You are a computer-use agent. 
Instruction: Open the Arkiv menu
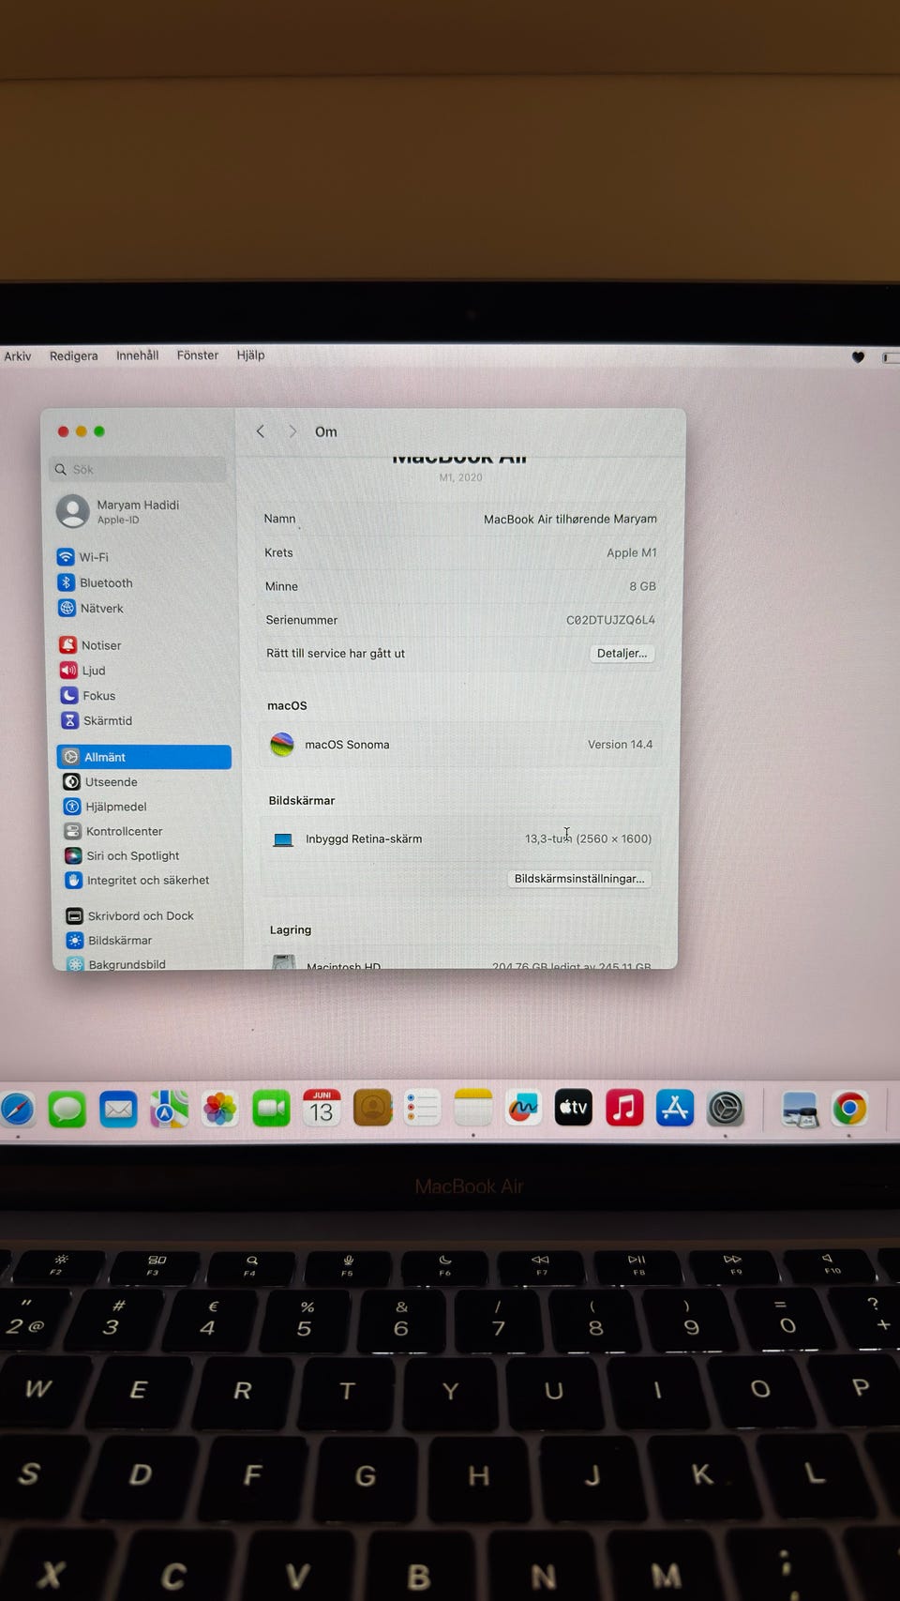coord(18,356)
